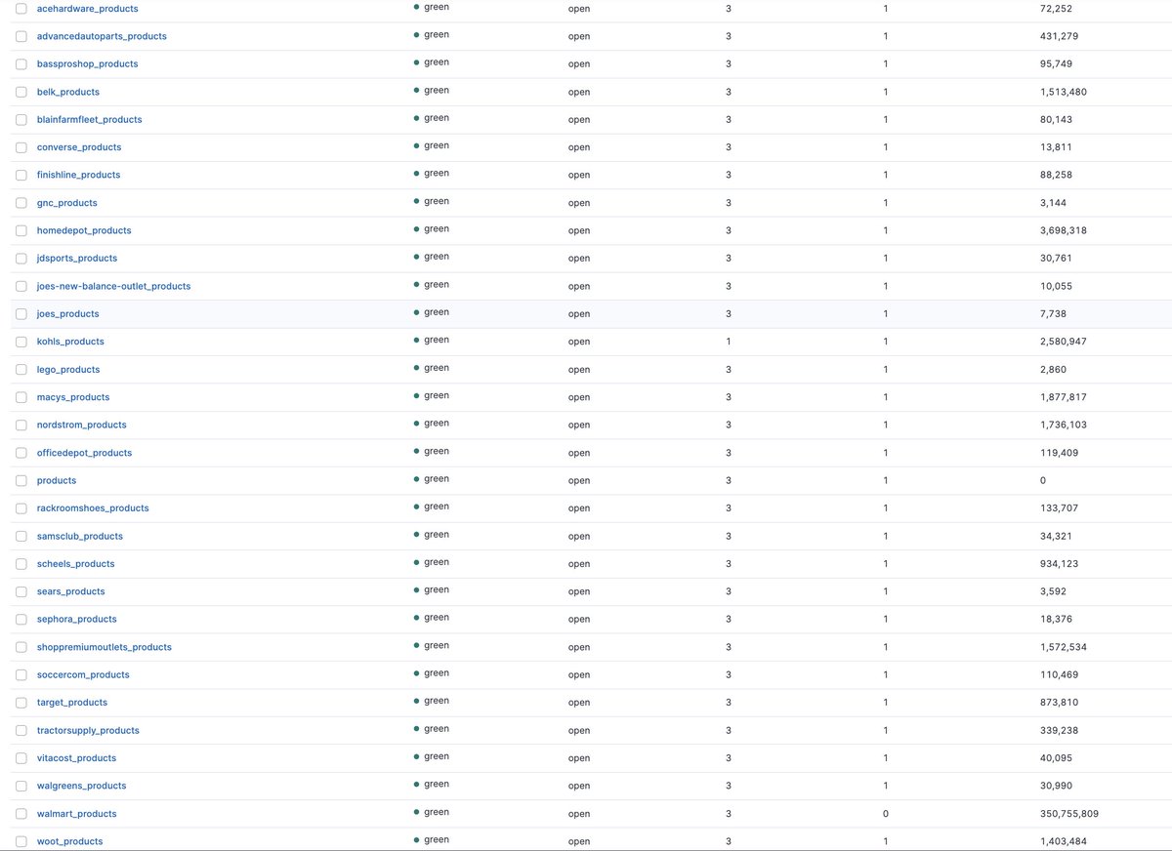Select the belk_products row checkbox
The width and height of the screenshot is (1172, 851).
[21, 92]
